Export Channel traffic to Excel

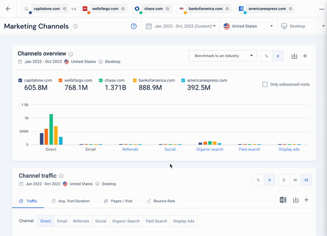(283, 200)
